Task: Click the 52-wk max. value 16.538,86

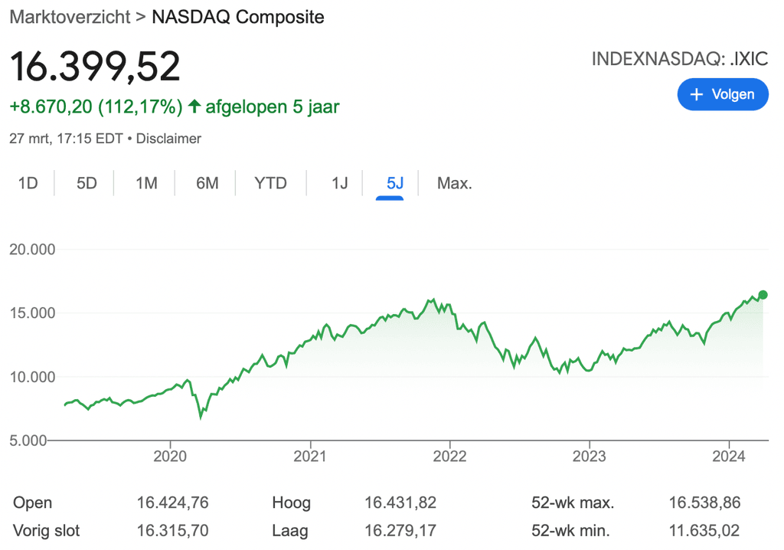Action: point(704,503)
